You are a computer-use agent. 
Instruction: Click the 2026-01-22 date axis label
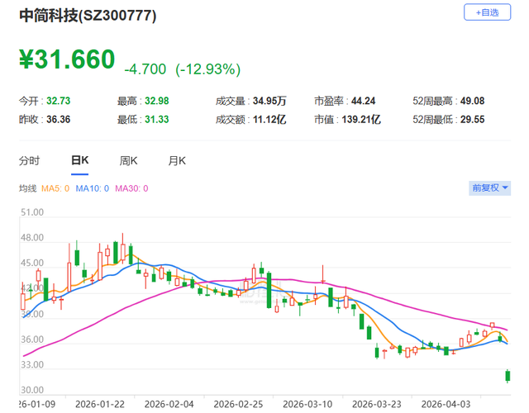(100, 404)
